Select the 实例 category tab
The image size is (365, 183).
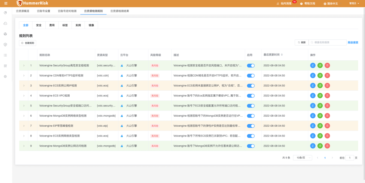coord(78,25)
